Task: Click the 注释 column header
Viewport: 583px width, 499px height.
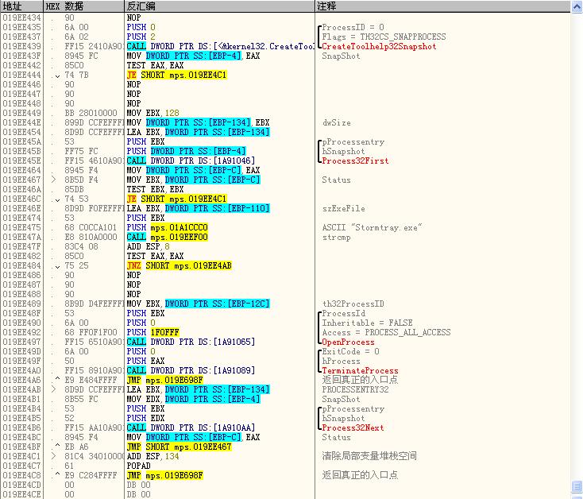Action: (326, 6)
